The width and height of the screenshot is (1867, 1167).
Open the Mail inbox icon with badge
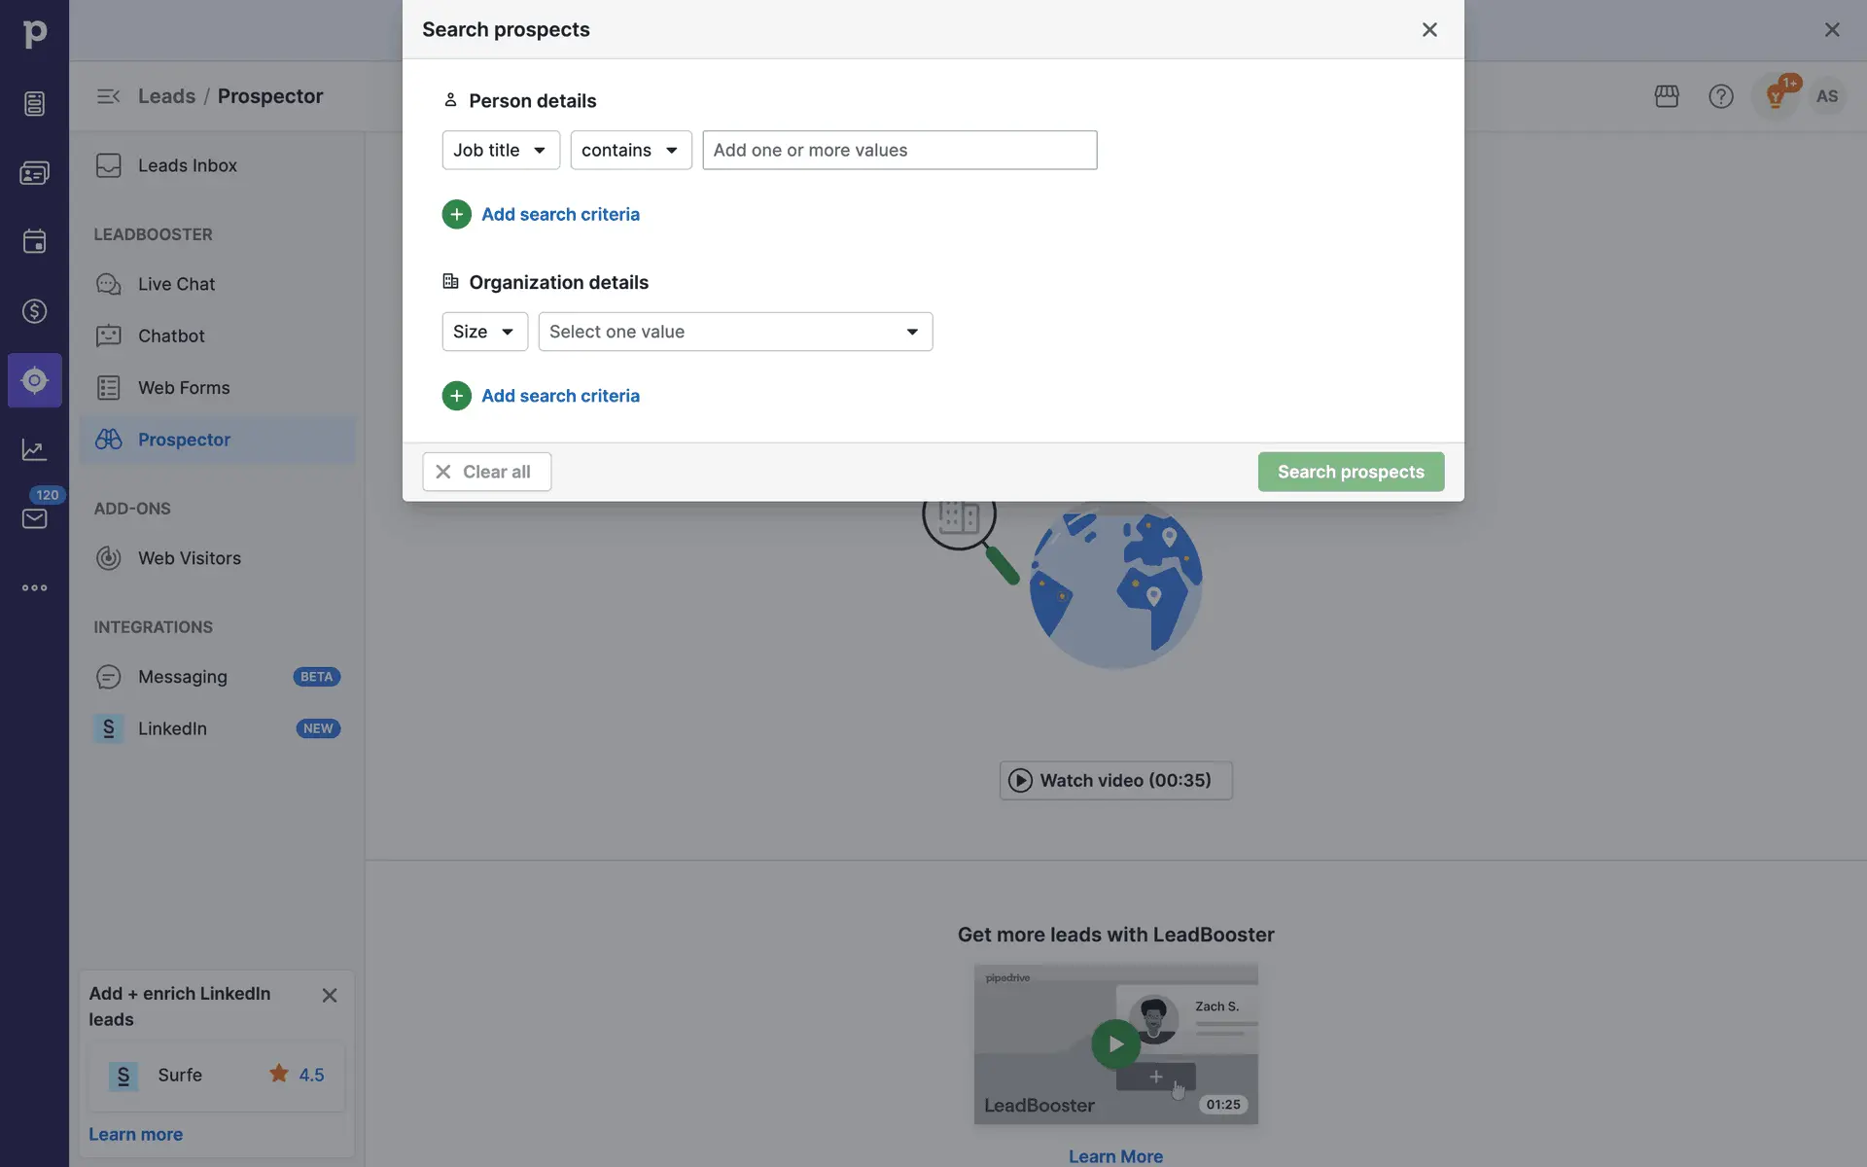pyautogui.click(x=34, y=518)
